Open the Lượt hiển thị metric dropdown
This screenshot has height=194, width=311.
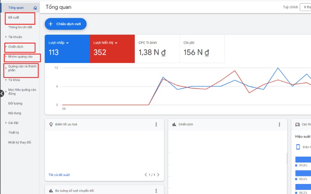click(x=116, y=43)
